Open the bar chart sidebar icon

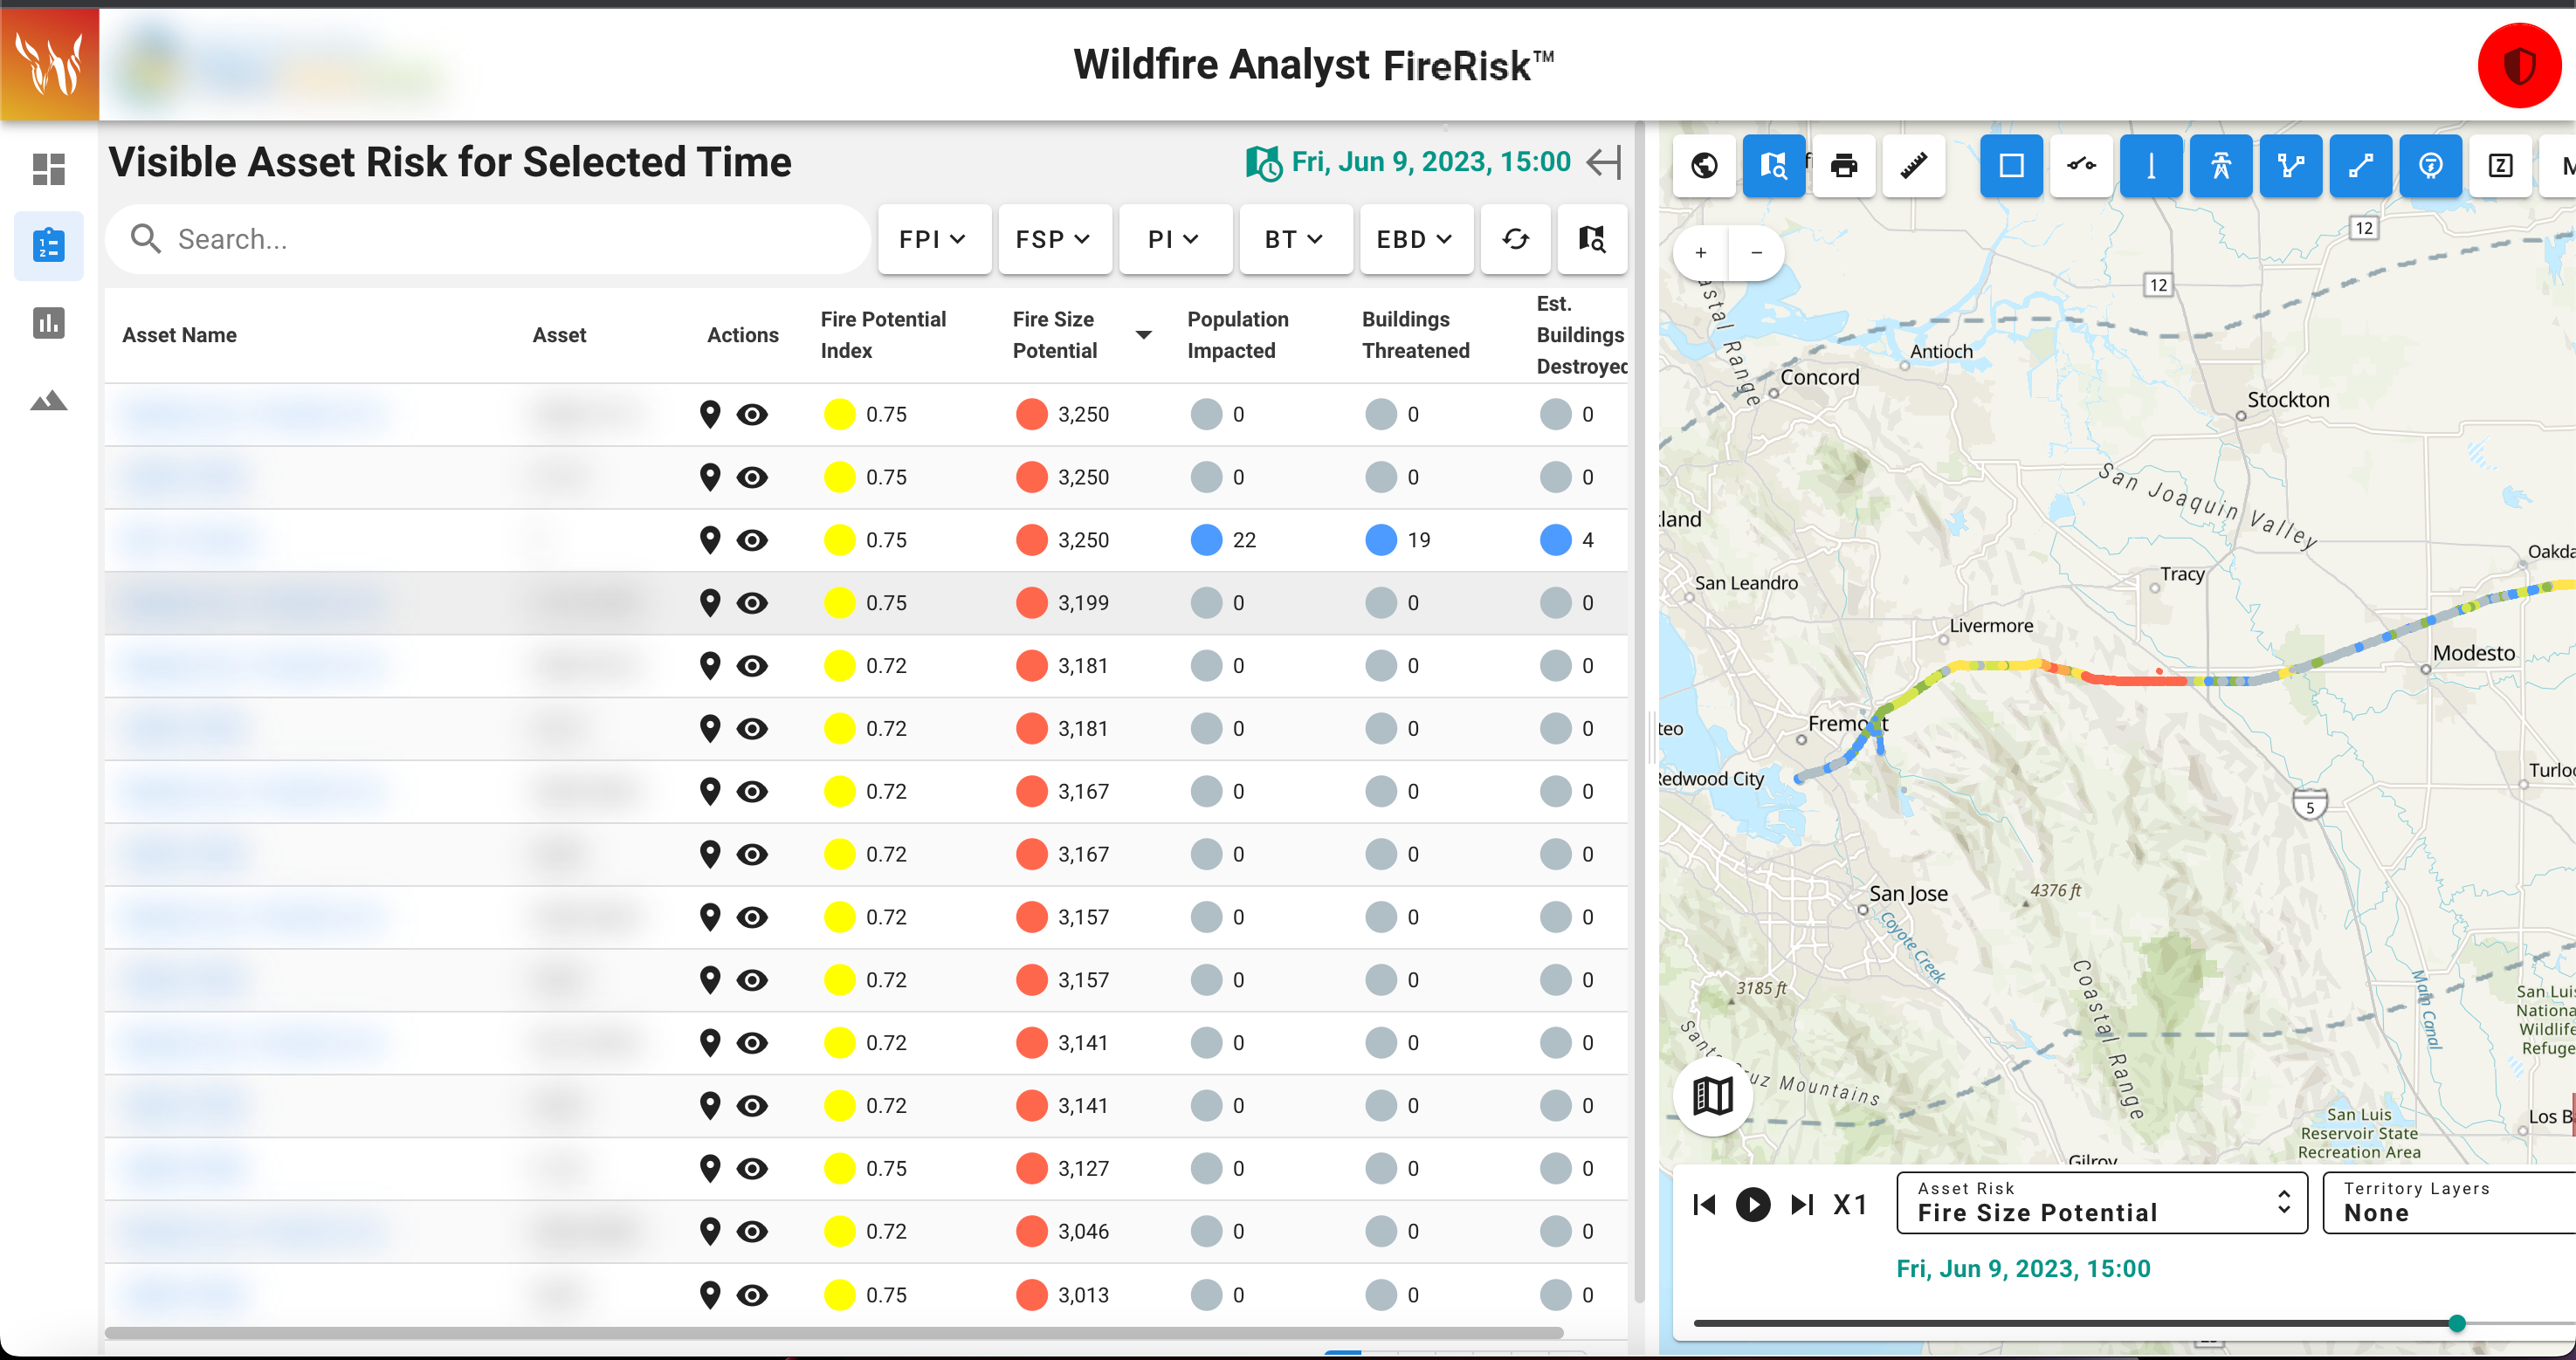(x=48, y=323)
